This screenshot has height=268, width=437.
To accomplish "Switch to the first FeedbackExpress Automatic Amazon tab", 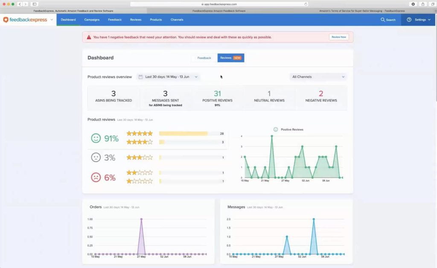I will pyautogui.click(x=73, y=11).
